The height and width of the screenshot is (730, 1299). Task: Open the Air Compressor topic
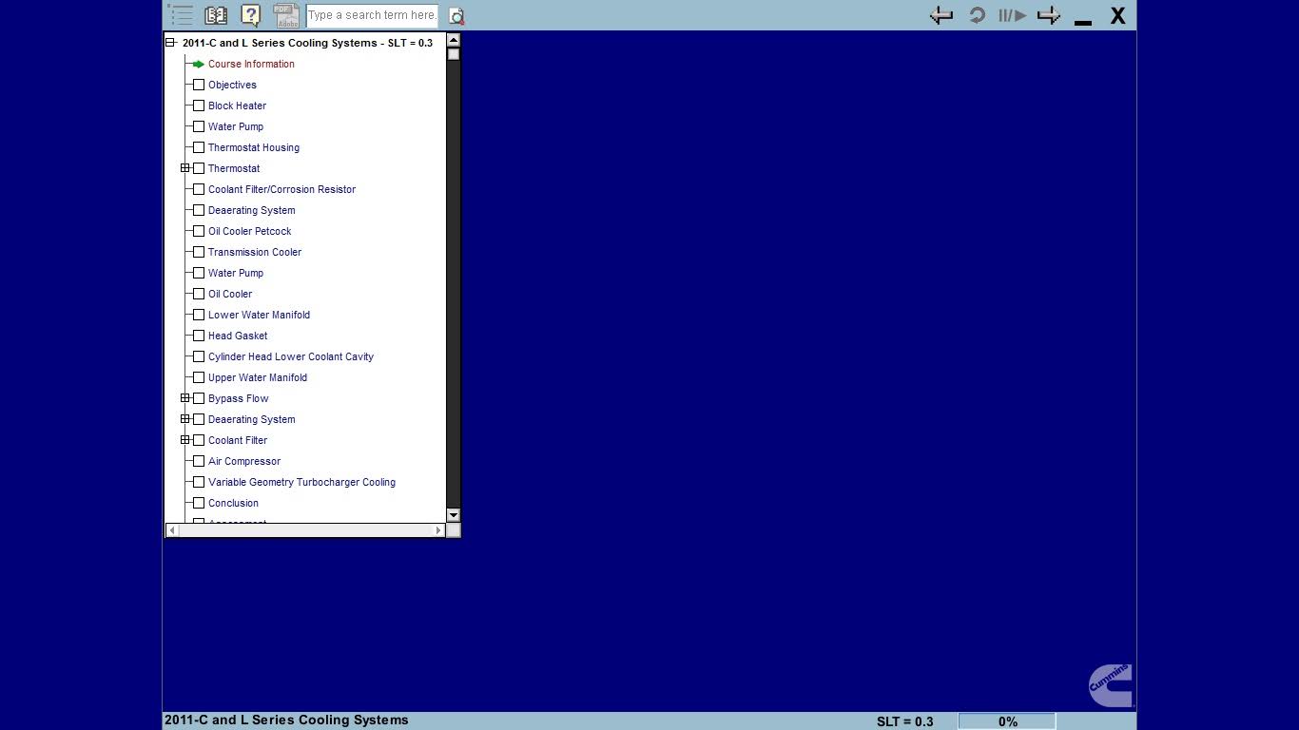[244, 461]
